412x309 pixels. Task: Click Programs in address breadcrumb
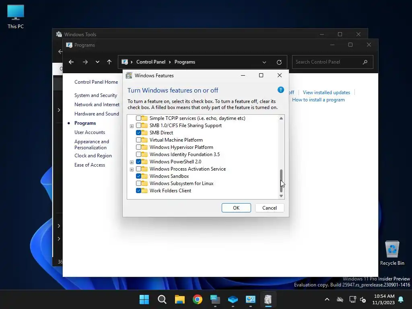[x=185, y=62]
